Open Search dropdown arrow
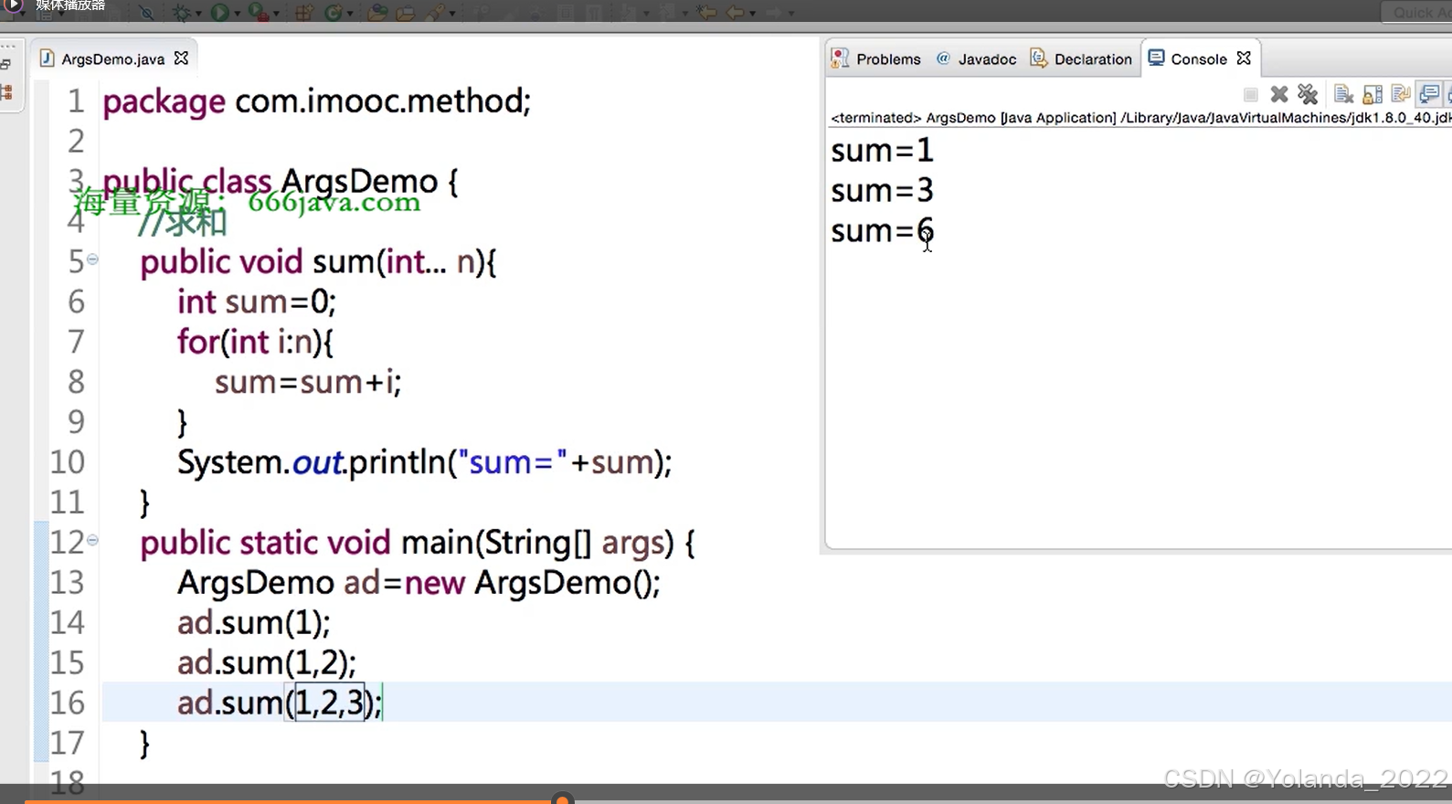 coord(452,14)
